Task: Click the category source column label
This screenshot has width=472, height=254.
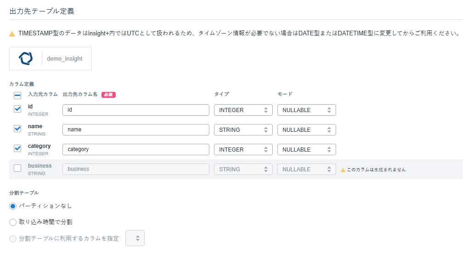Action: tap(39, 146)
